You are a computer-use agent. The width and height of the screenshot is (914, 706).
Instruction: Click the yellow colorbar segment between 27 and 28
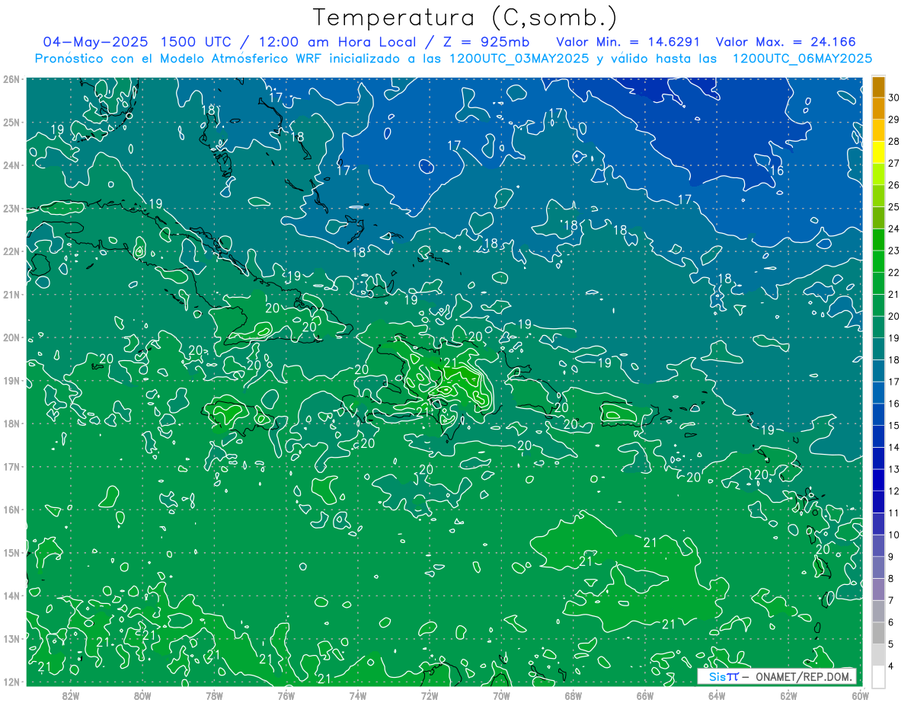(878, 152)
